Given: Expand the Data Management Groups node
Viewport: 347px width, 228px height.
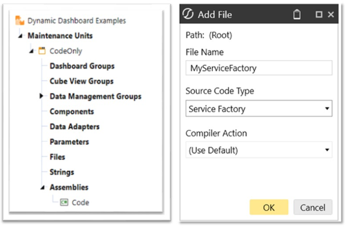Looking at the screenshot, I should [41, 96].
